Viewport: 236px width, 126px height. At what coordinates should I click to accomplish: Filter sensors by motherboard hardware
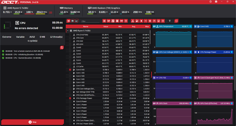[x=113, y=21]
